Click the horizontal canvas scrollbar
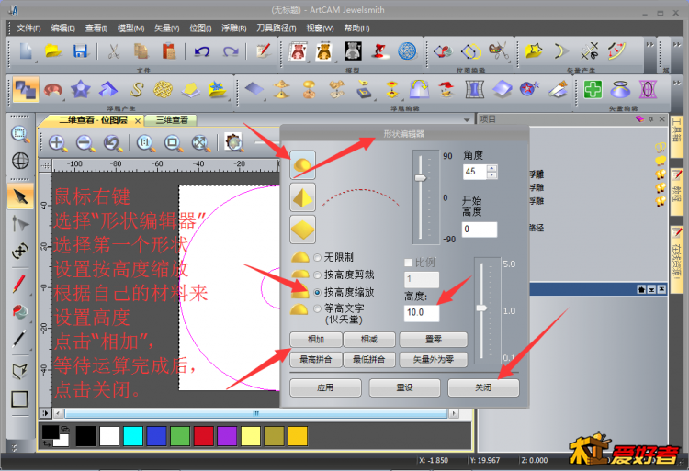The width and height of the screenshot is (689, 471). click(x=255, y=413)
